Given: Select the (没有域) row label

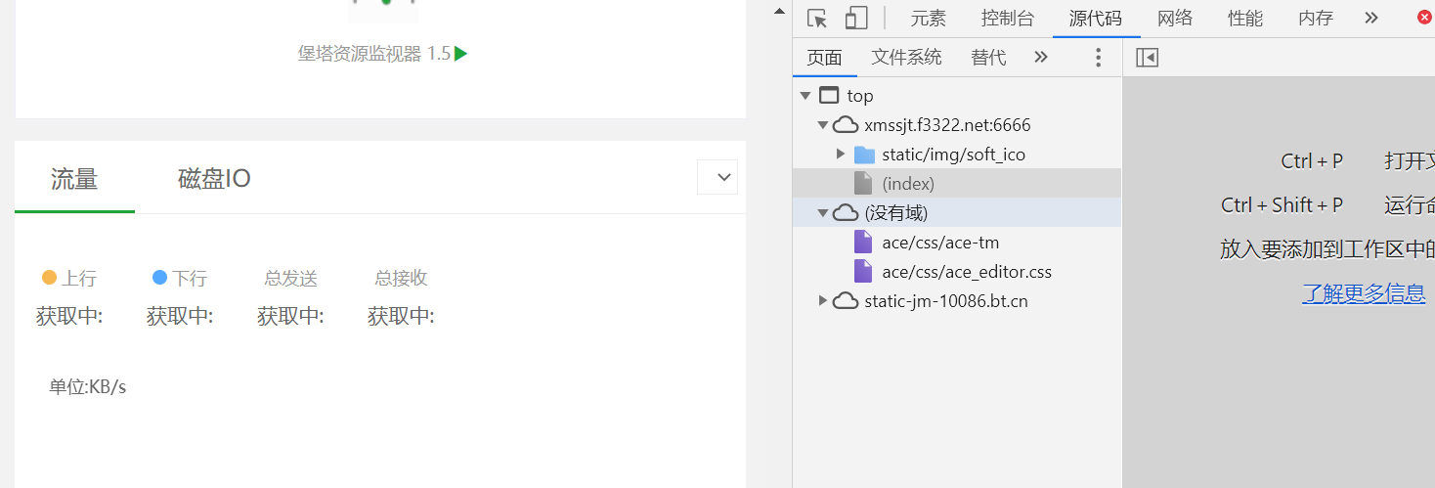Looking at the screenshot, I should click(x=896, y=213).
